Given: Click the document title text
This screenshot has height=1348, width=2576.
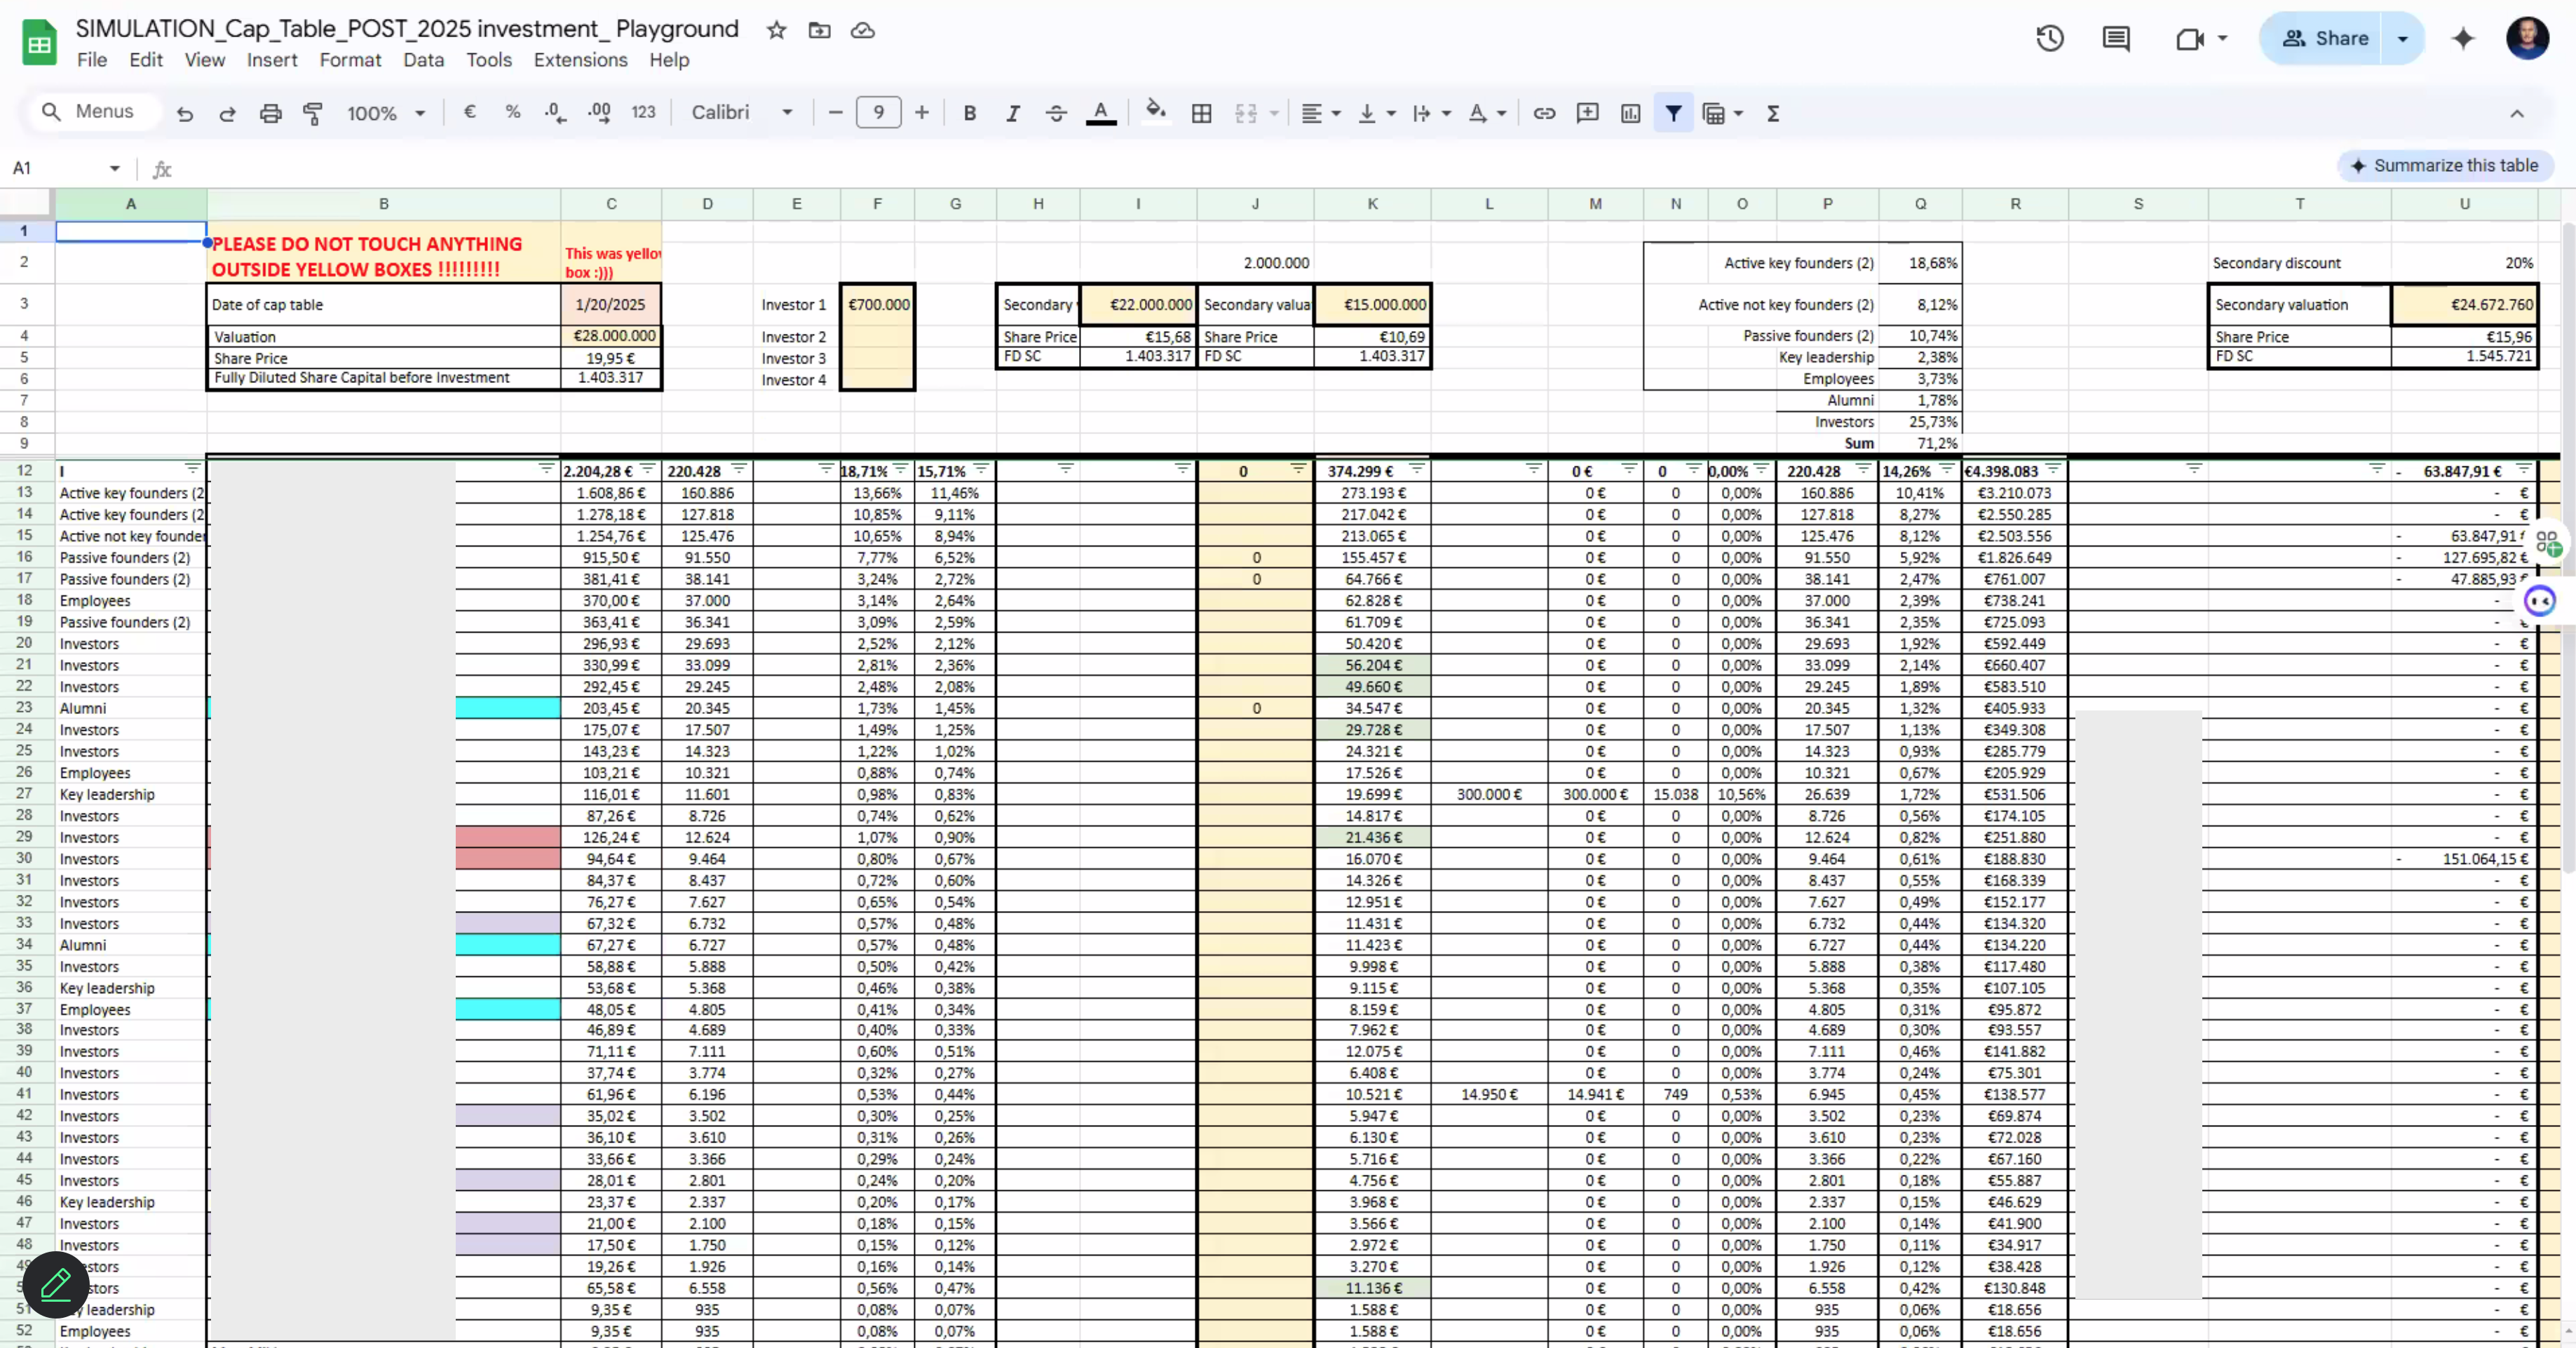Looking at the screenshot, I should (407, 29).
